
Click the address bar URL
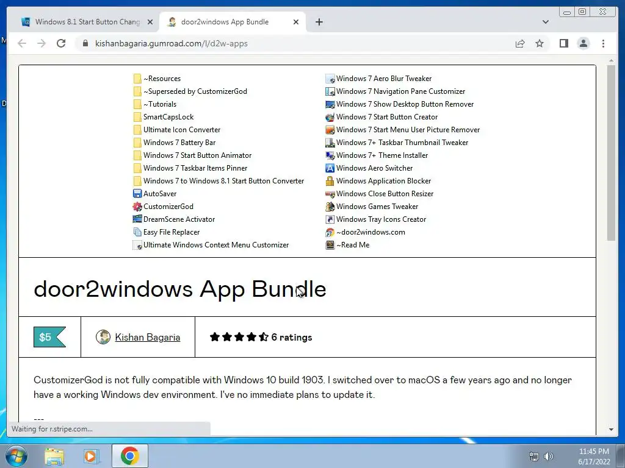pos(171,43)
